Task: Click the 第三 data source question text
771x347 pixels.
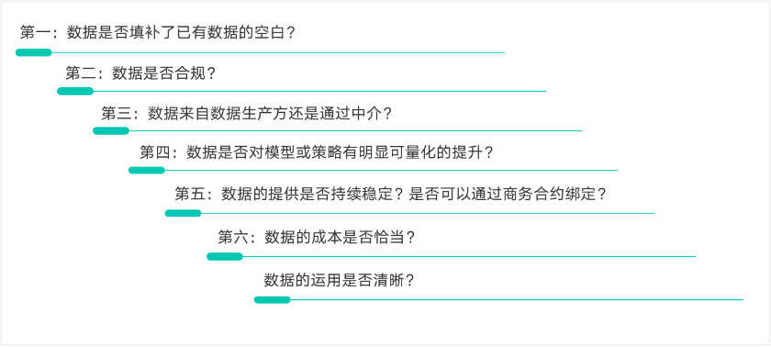Action: pyautogui.click(x=246, y=114)
